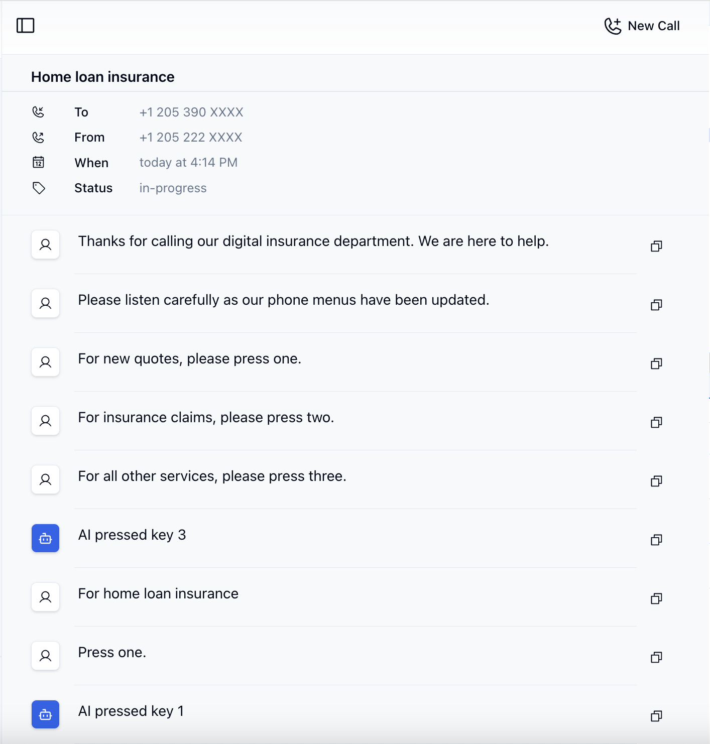710x744 pixels.
Task: Copy the 'For new quotes' message
Action: [656, 363]
